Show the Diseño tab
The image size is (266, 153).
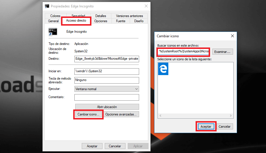[x=139, y=21]
